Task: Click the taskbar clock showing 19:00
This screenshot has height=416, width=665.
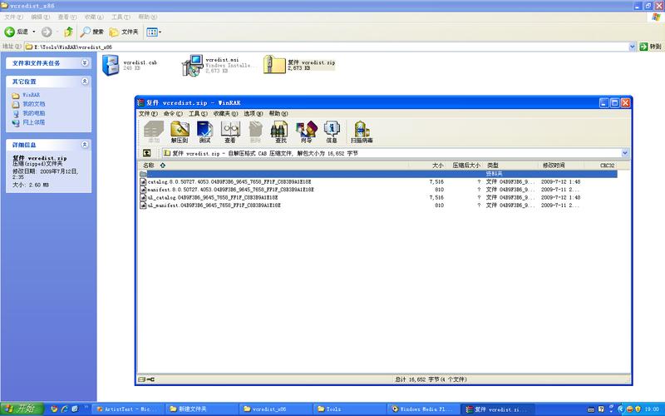Action: [x=652, y=409]
